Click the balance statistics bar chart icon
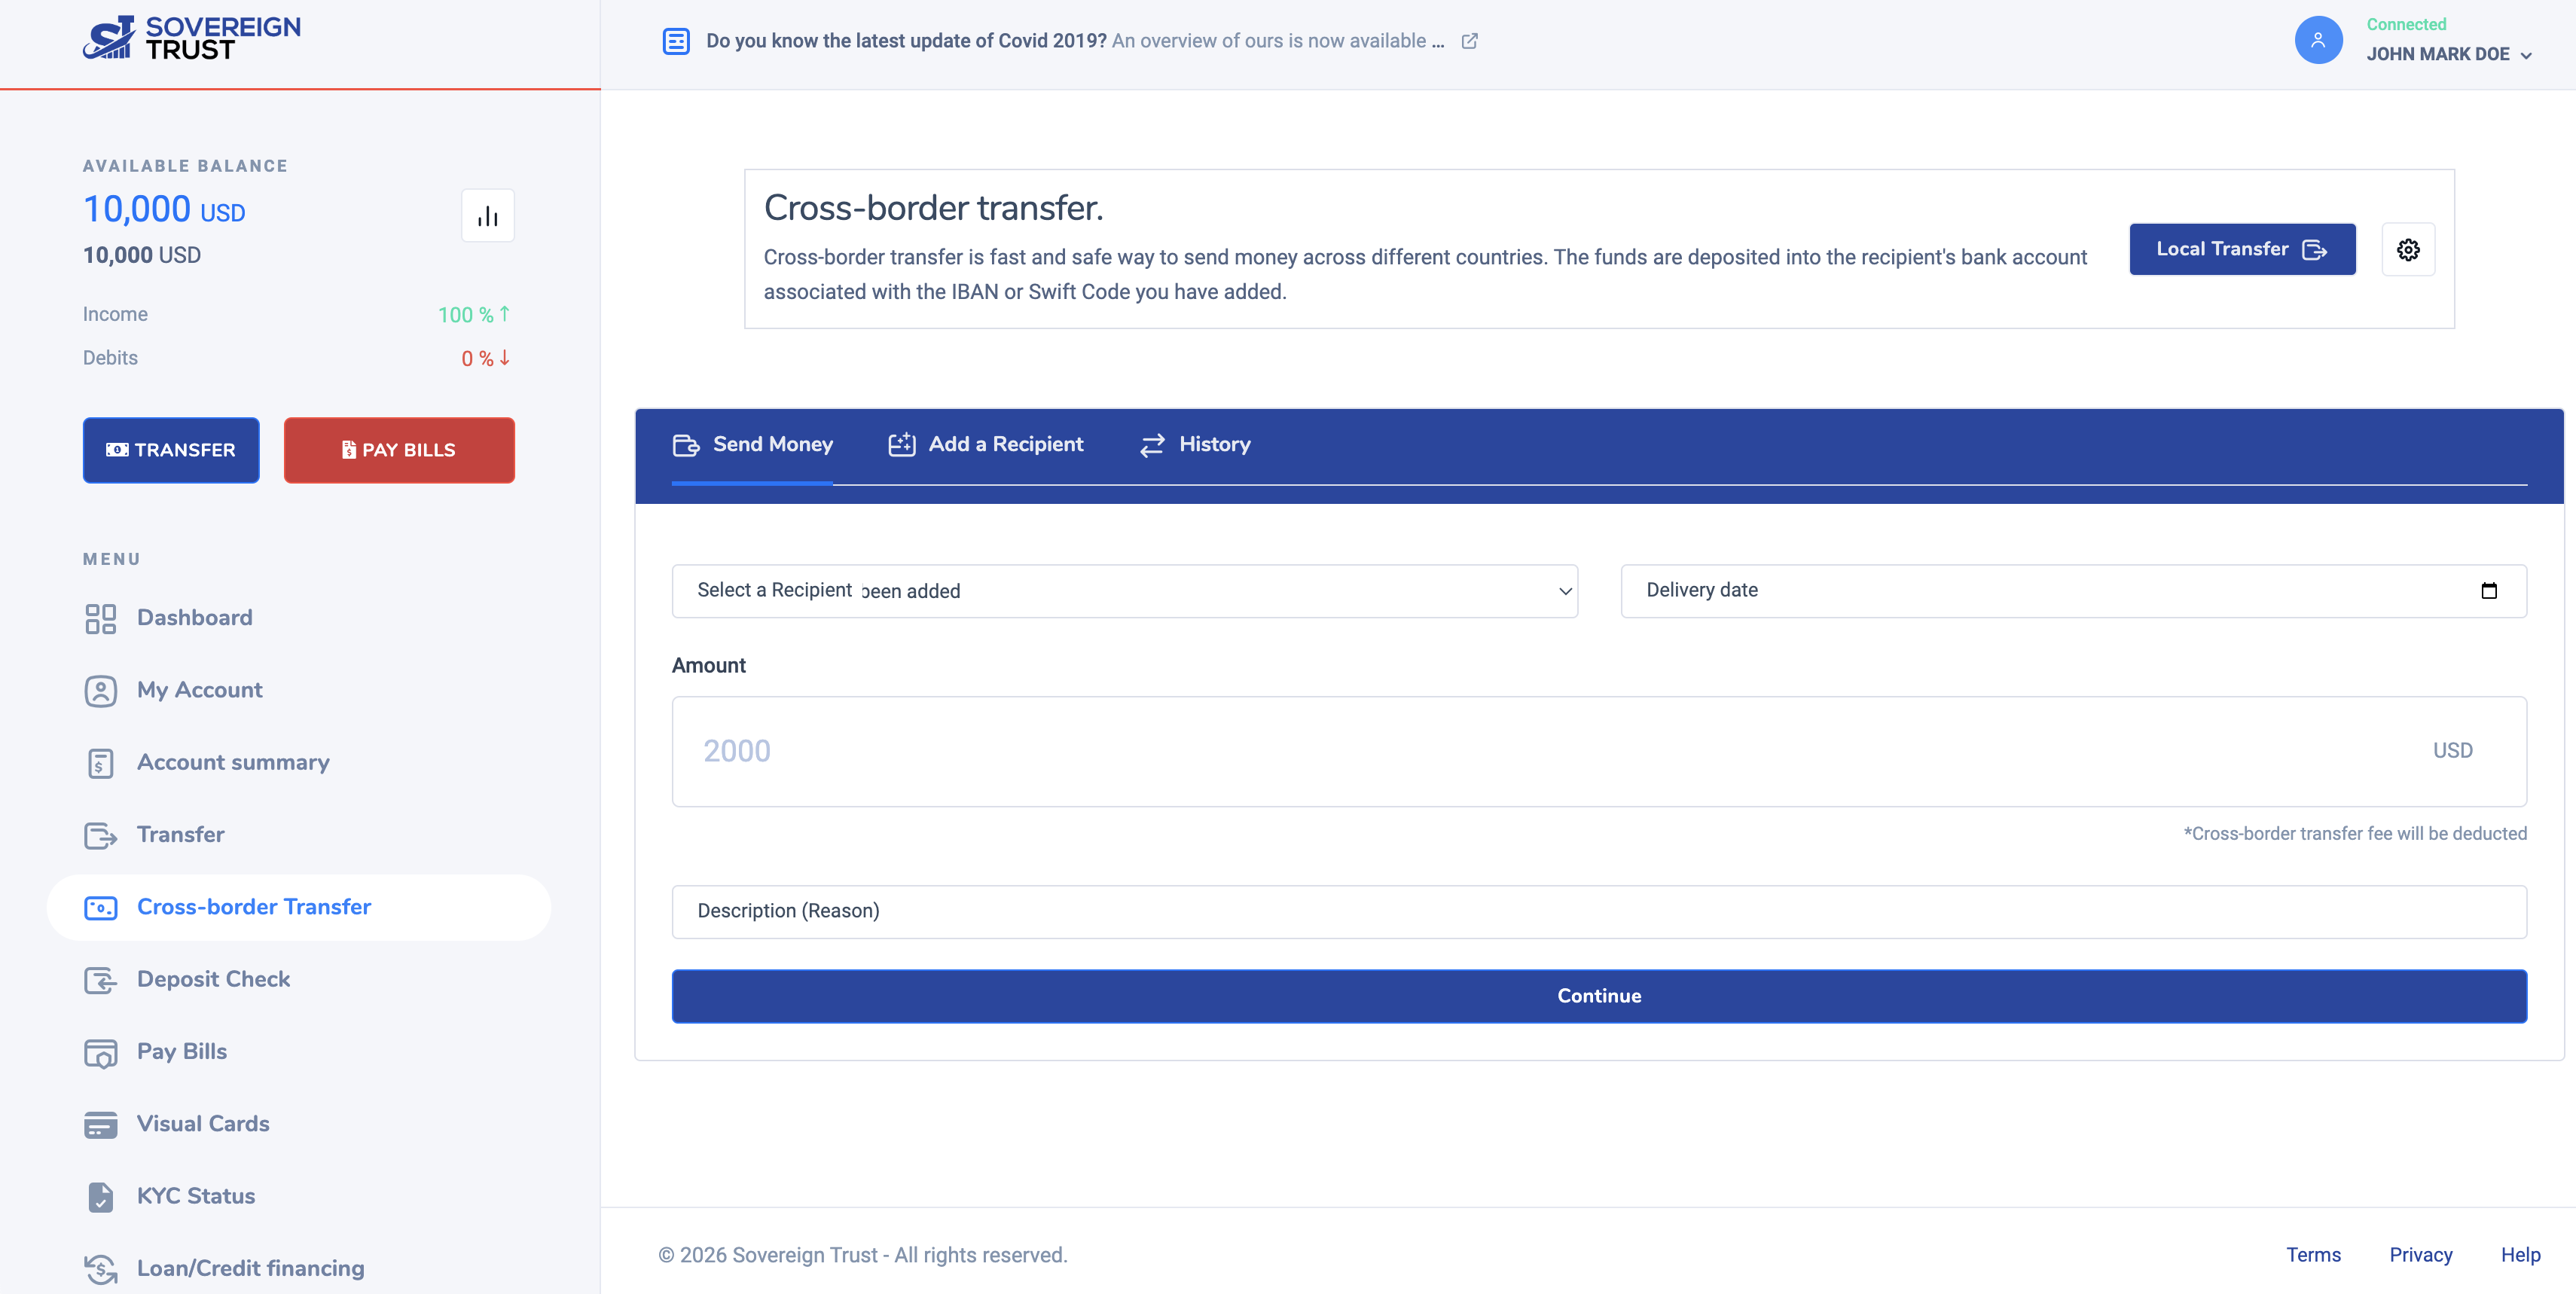 487,216
